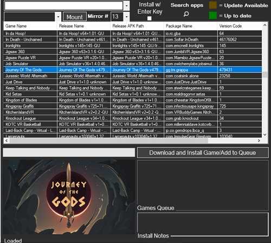Open the Mirror # dropdown arrow

pyautogui.click(x=127, y=17)
